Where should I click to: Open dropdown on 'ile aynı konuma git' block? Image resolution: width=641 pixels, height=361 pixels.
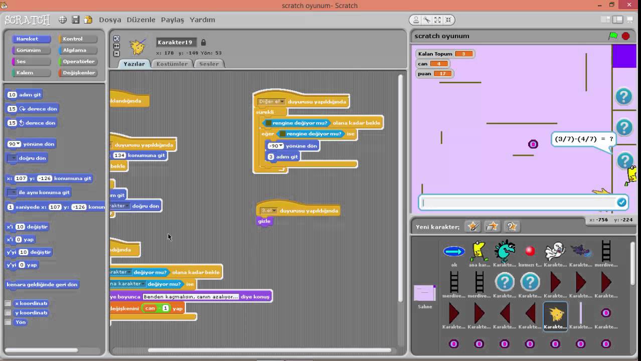[x=13, y=193]
